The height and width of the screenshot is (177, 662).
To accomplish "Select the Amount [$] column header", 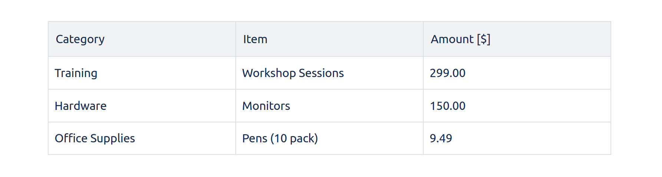I will [460, 39].
